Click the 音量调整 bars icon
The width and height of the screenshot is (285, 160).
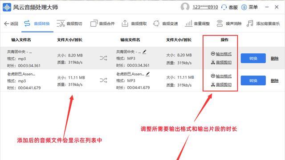pyautogui.click(x=188, y=24)
